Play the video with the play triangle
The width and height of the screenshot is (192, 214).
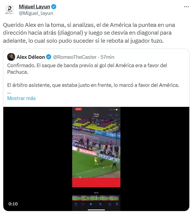[x=91, y=204]
